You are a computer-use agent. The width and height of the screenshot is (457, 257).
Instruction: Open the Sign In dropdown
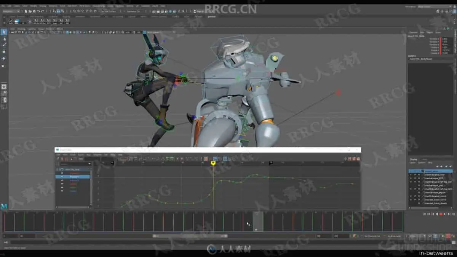click(203, 11)
